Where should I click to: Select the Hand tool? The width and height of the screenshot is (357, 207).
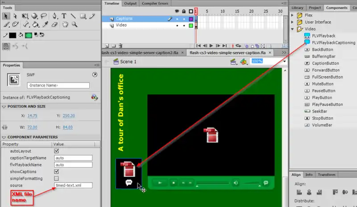(x=65, y=25)
